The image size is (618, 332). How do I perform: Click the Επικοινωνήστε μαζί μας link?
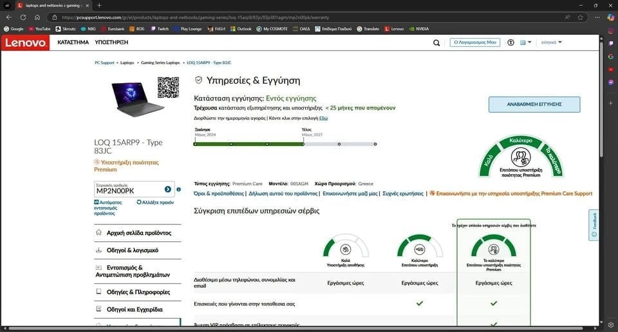[x=350, y=194]
